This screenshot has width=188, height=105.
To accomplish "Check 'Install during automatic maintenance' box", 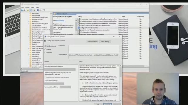I will click(45, 77).
